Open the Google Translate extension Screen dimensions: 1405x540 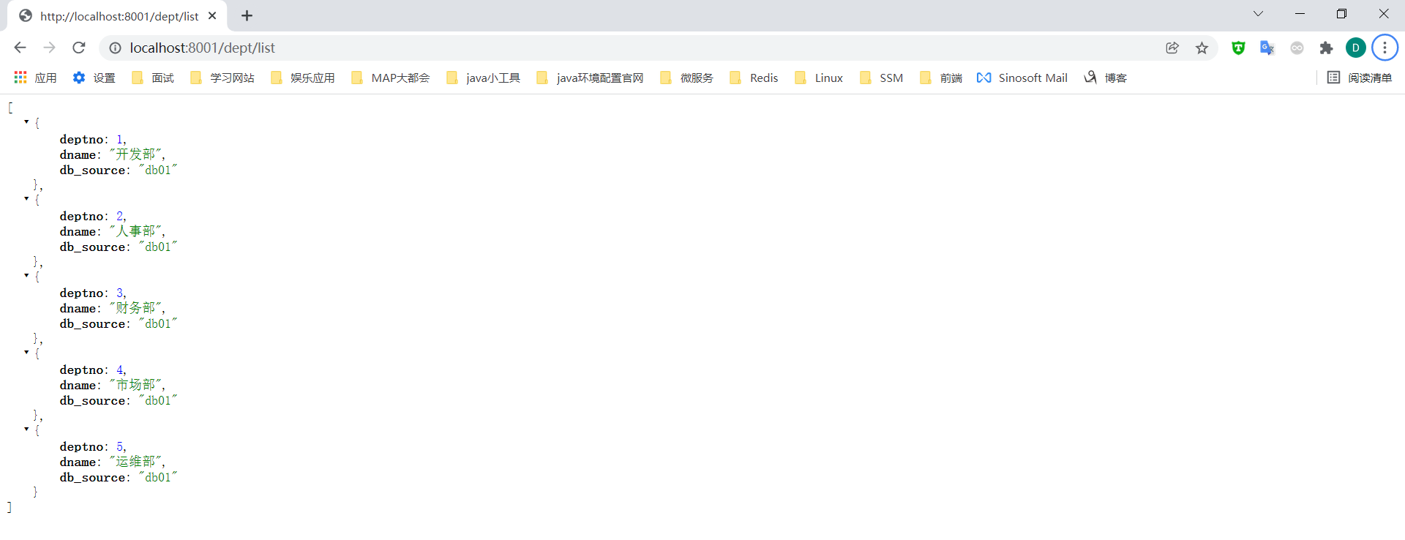pyautogui.click(x=1267, y=48)
